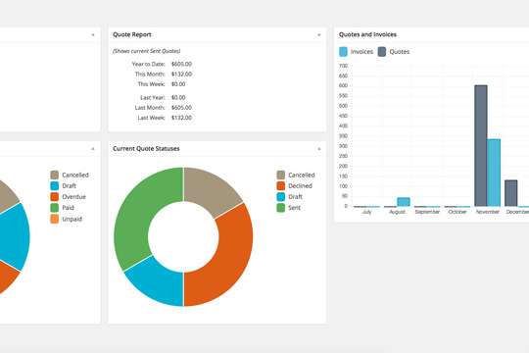Toggle the Quotes series in chart legend
The width and height of the screenshot is (529, 353).
click(394, 52)
